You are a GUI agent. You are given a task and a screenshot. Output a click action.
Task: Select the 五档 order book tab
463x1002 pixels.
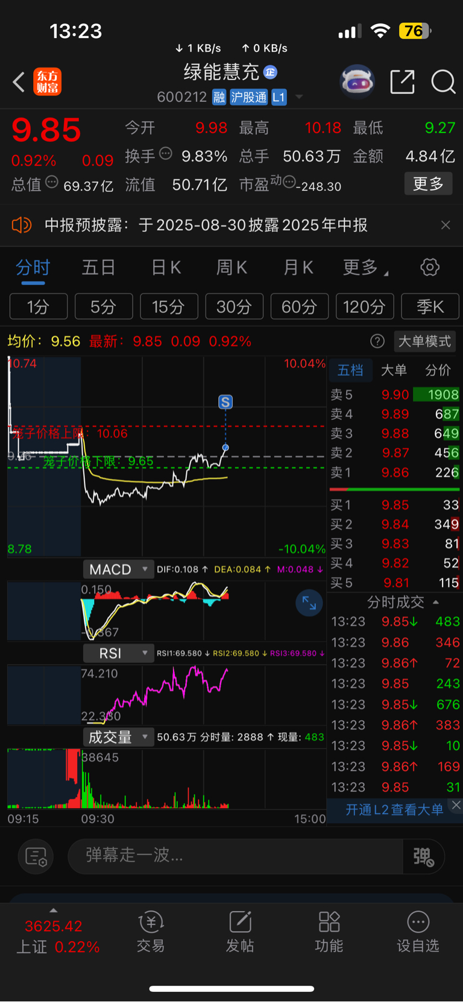[x=350, y=370]
